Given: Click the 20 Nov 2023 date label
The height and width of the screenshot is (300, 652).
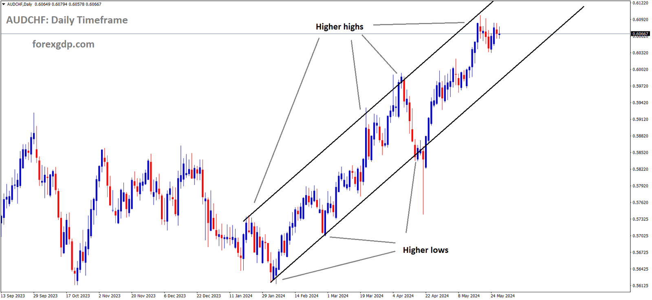Looking at the screenshot, I should [143, 296].
